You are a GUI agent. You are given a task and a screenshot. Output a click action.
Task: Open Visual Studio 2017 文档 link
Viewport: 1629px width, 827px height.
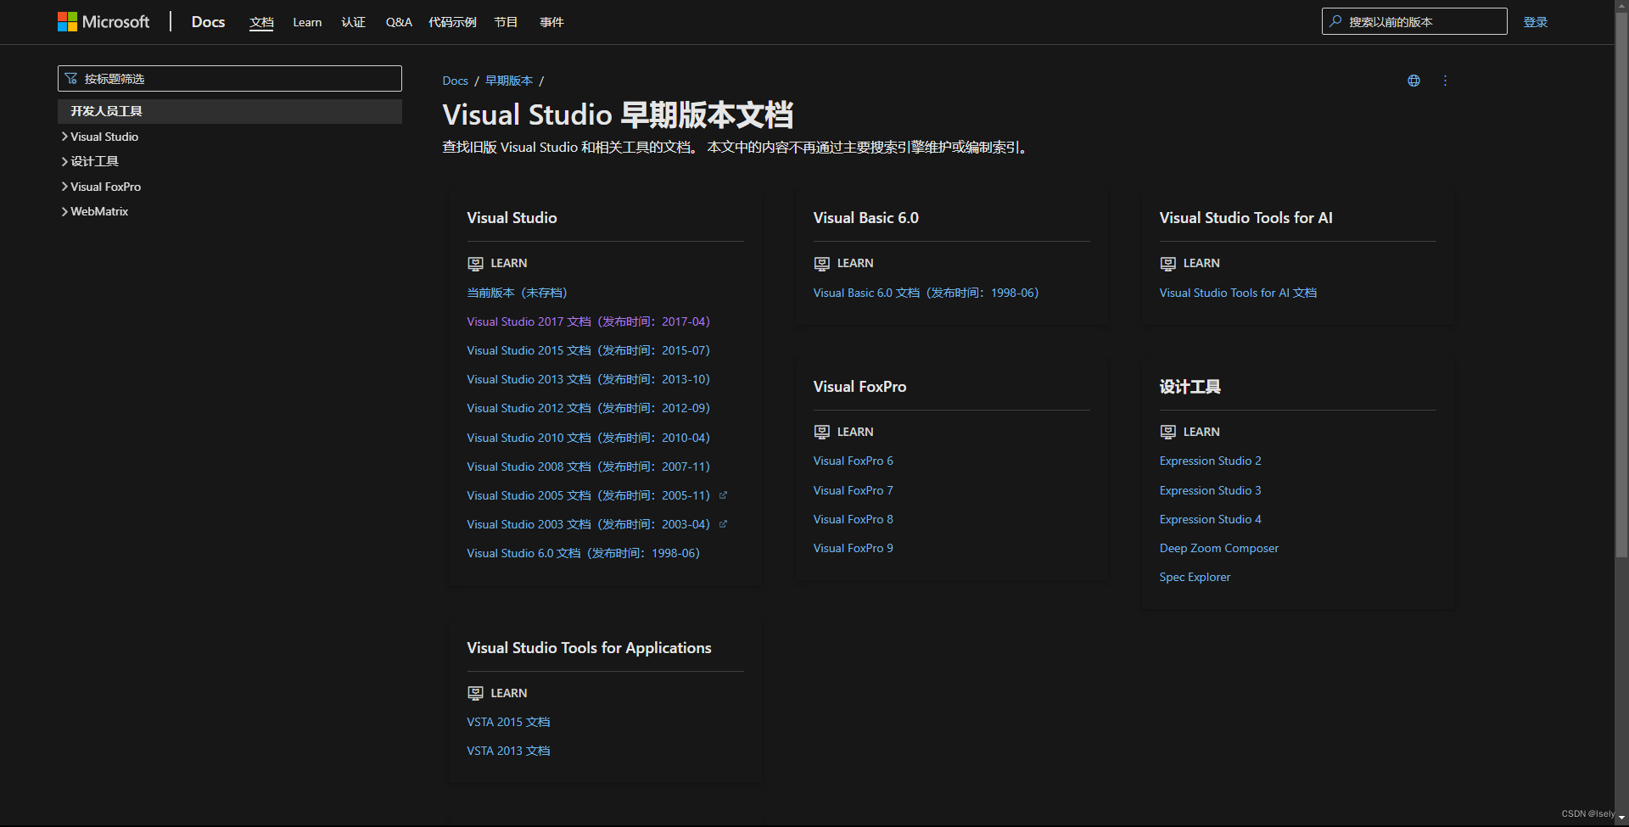[588, 321]
